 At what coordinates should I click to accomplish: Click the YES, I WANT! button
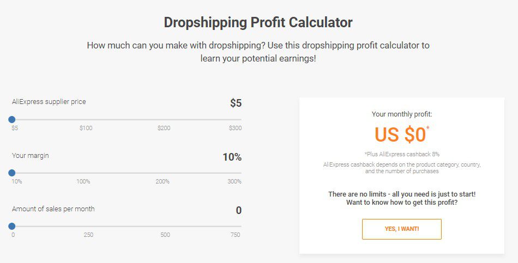pos(402,229)
